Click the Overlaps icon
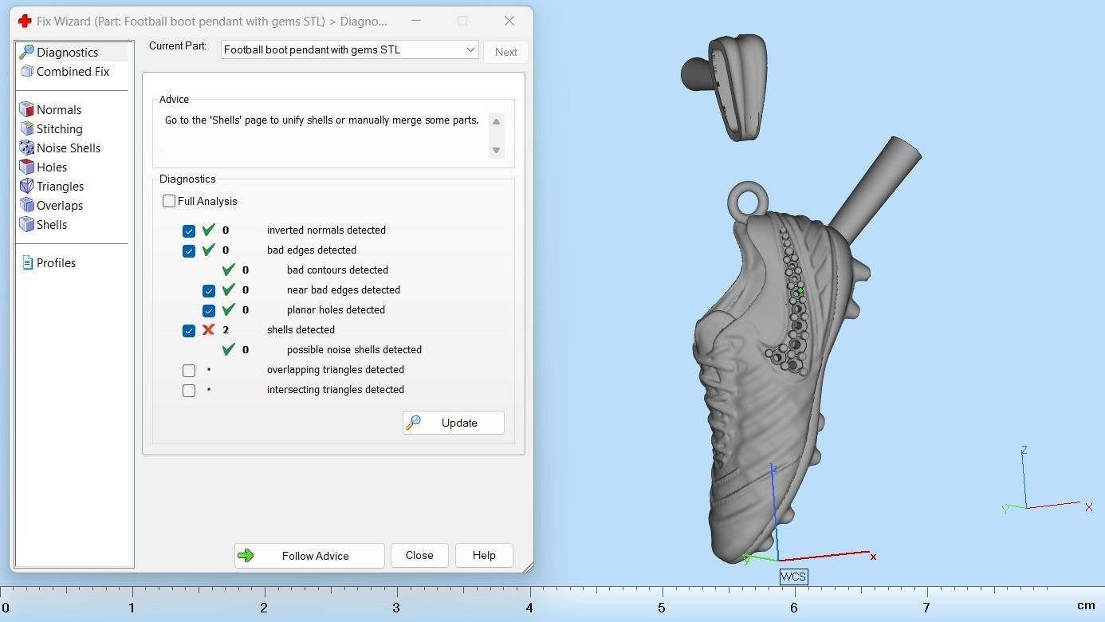The height and width of the screenshot is (622, 1105). [x=27, y=206]
